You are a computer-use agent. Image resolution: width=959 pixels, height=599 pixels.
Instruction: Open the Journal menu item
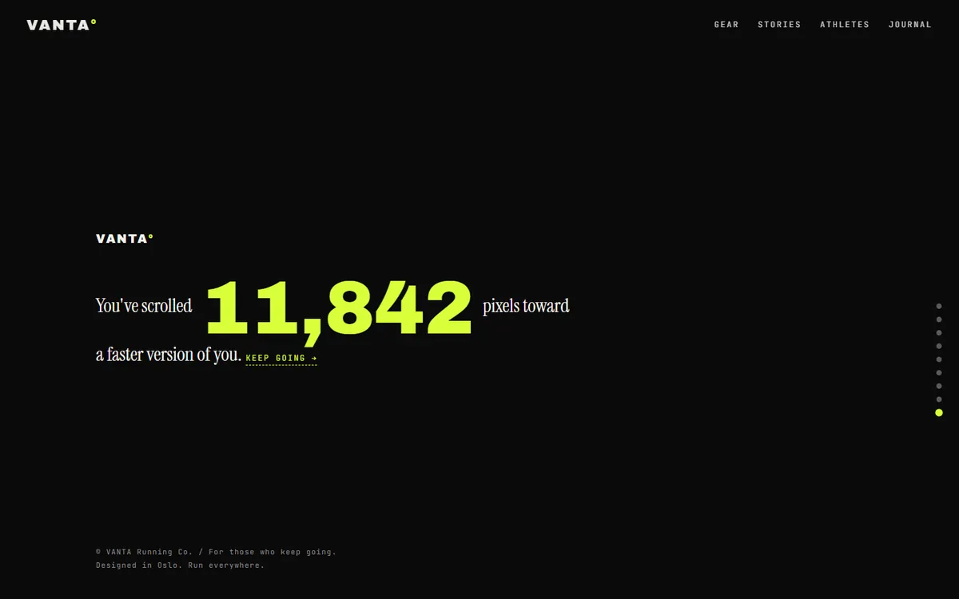[910, 25]
